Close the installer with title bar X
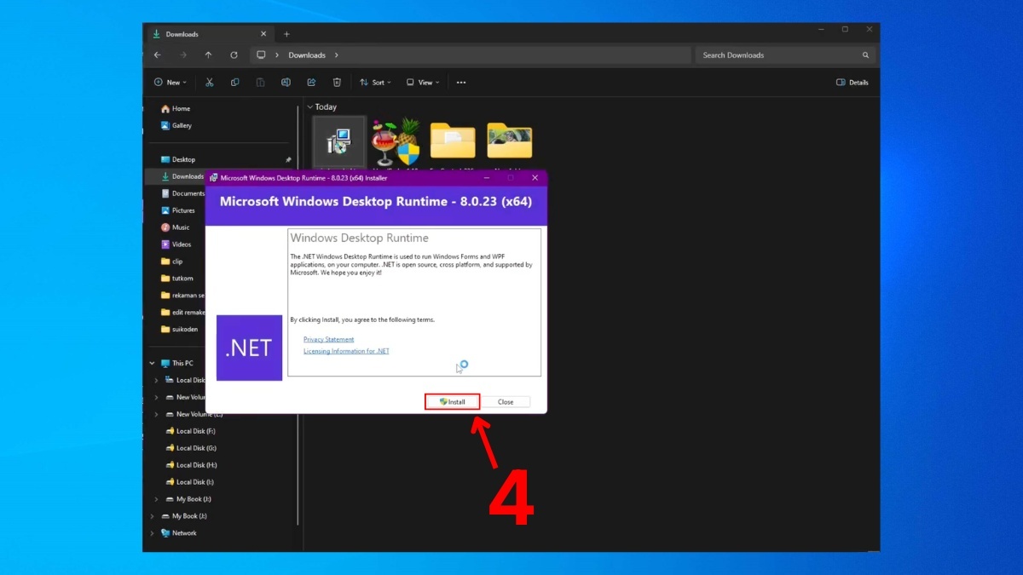 (x=535, y=178)
